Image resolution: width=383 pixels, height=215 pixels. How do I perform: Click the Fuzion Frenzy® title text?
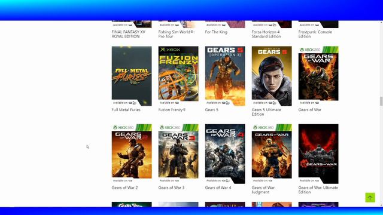coord(172,110)
